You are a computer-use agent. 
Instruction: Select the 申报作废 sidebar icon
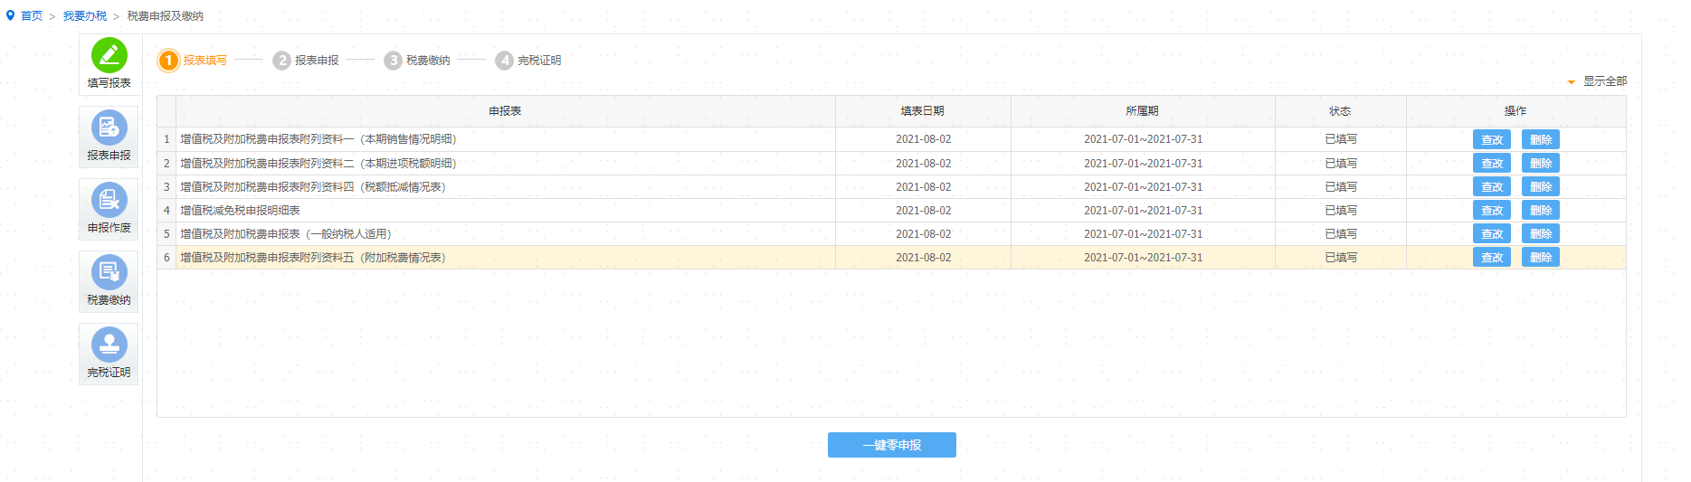click(109, 200)
